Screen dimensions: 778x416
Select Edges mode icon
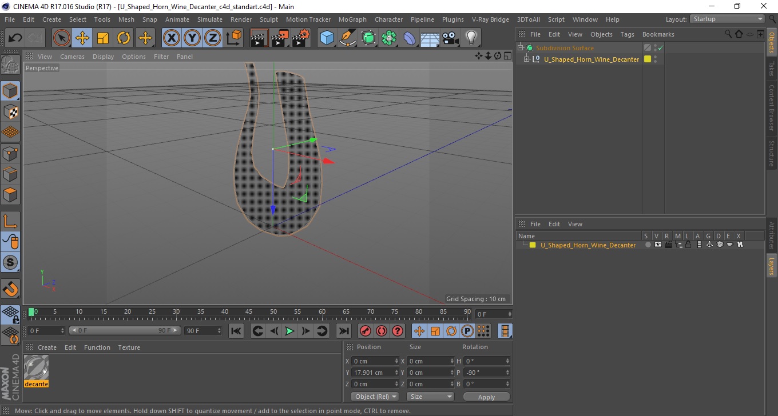pos(10,174)
